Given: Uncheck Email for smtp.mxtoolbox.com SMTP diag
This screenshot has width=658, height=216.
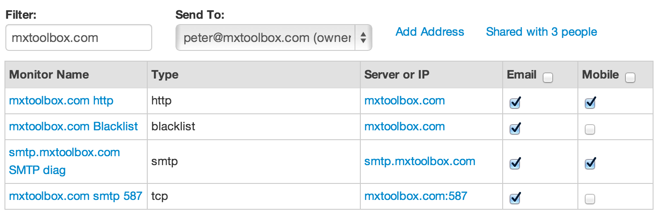Looking at the screenshot, I should pyautogui.click(x=515, y=163).
